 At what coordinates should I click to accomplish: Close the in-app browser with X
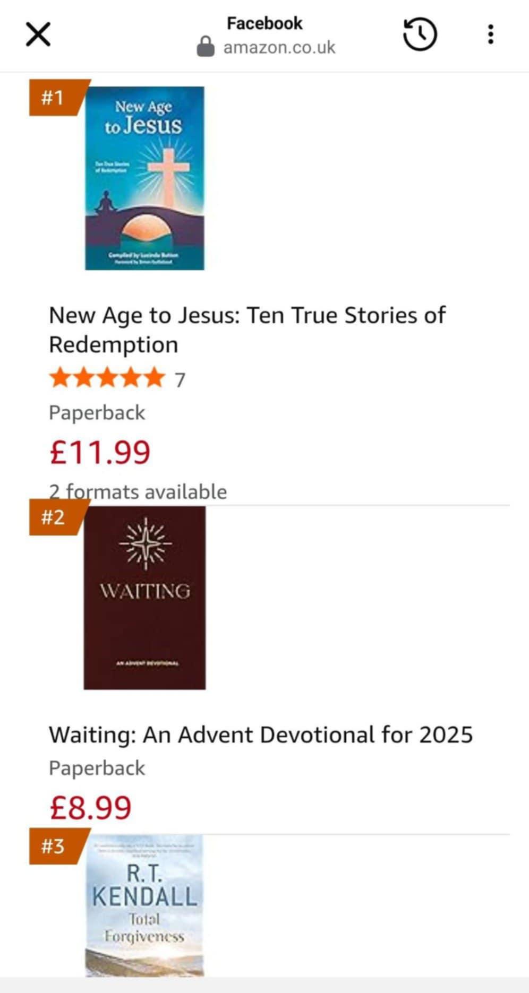(38, 34)
